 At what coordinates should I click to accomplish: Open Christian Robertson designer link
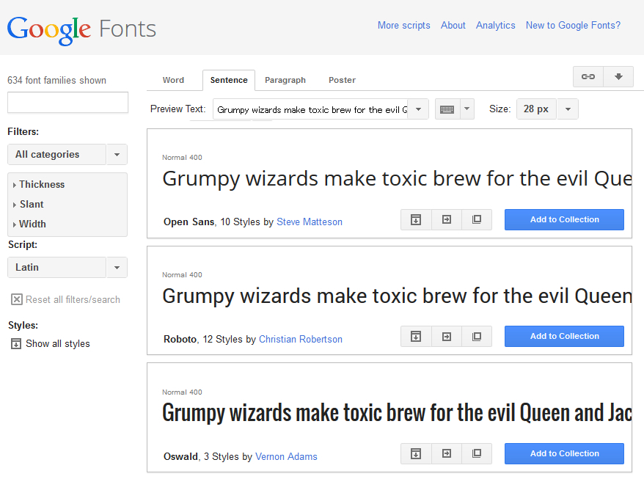coord(300,340)
